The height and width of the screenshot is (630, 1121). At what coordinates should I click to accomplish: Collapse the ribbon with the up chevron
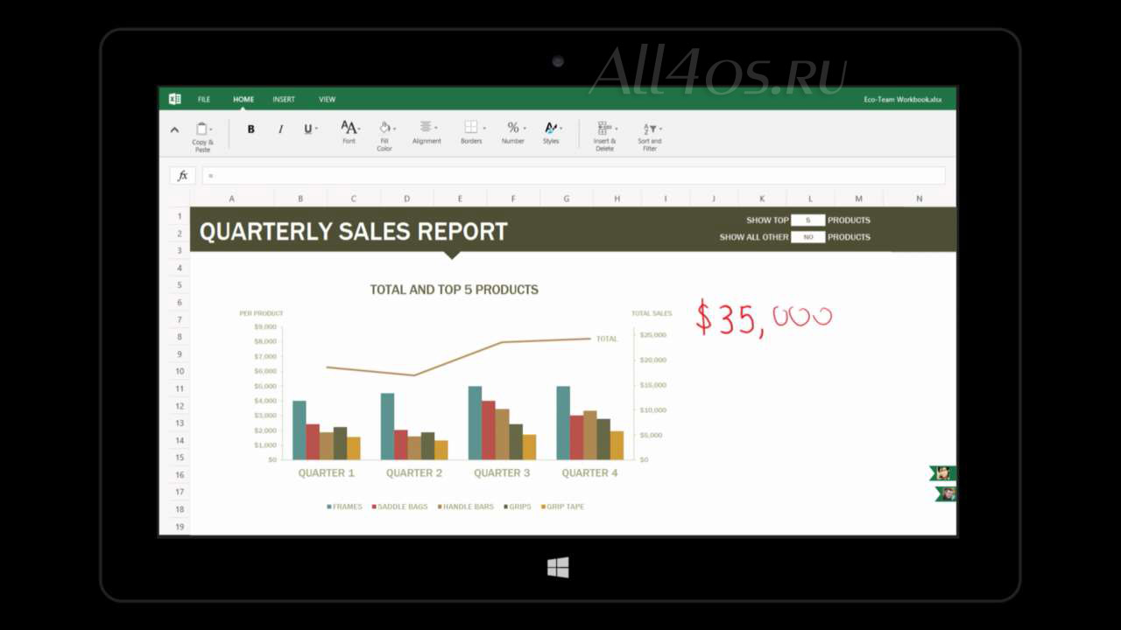(x=174, y=129)
